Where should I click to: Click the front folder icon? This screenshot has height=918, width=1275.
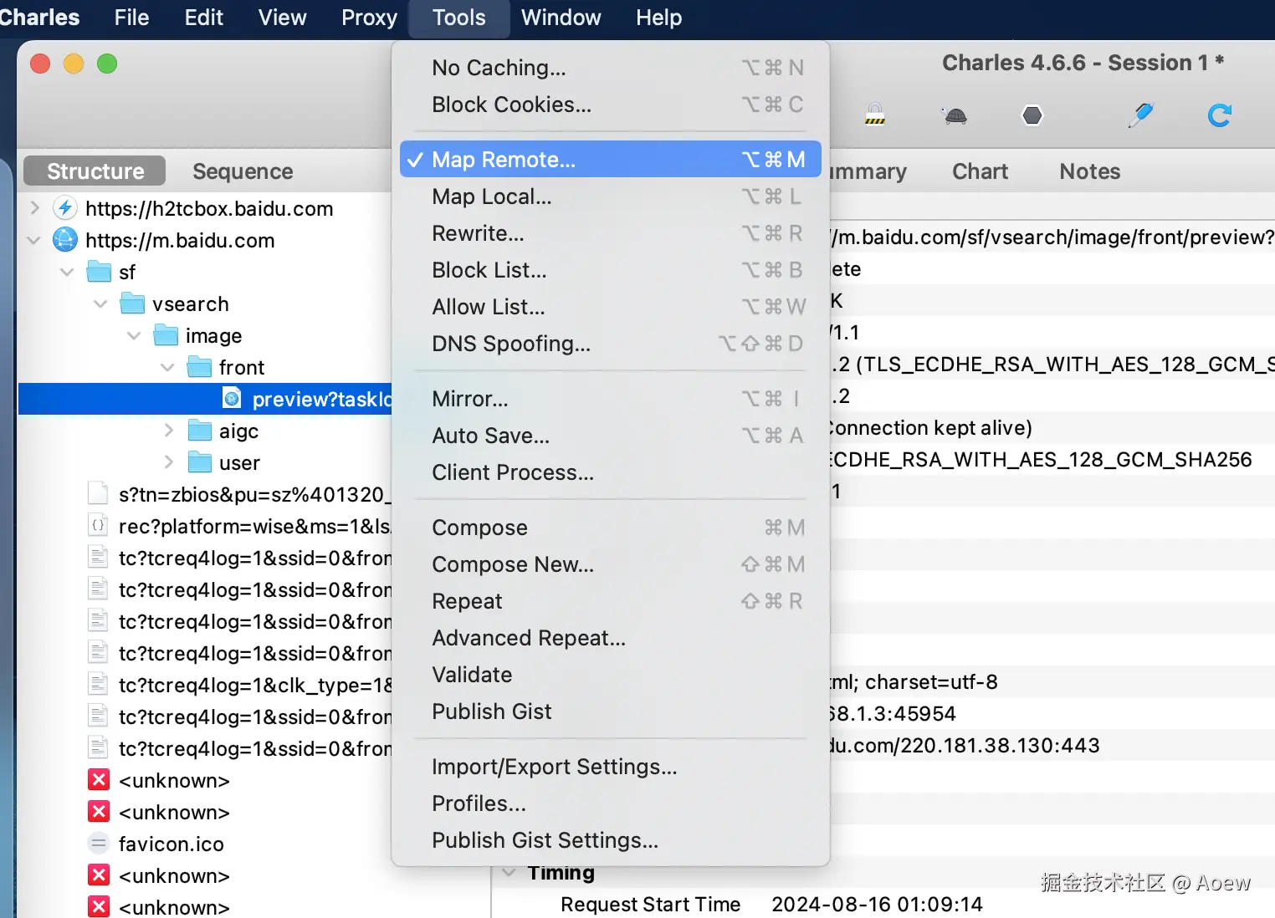199,367
